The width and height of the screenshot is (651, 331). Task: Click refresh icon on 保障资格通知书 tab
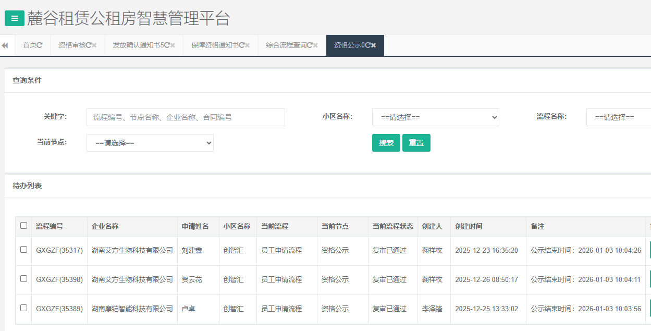coord(242,45)
